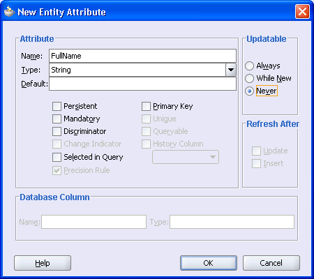Toggle the Queryable checkbox

(146, 132)
